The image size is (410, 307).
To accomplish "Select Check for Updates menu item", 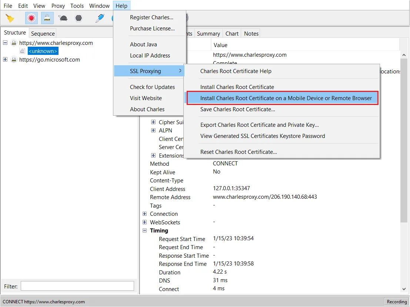I will (x=150, y=87).
